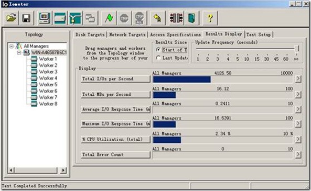Open the Total MBs per Second row arrow

(298, 94)
